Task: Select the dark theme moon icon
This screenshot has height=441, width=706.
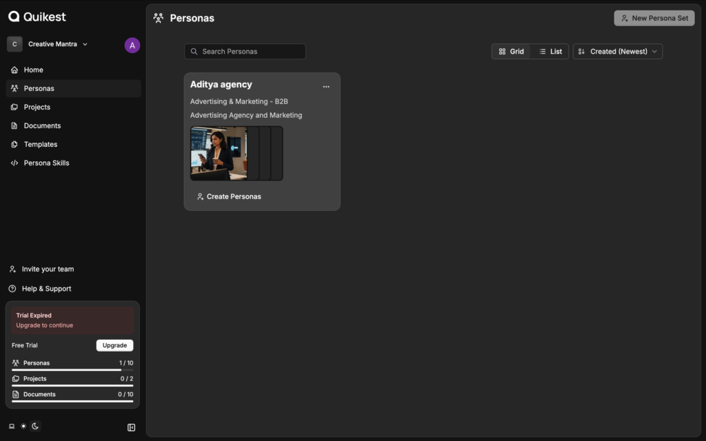Action: 35,427
